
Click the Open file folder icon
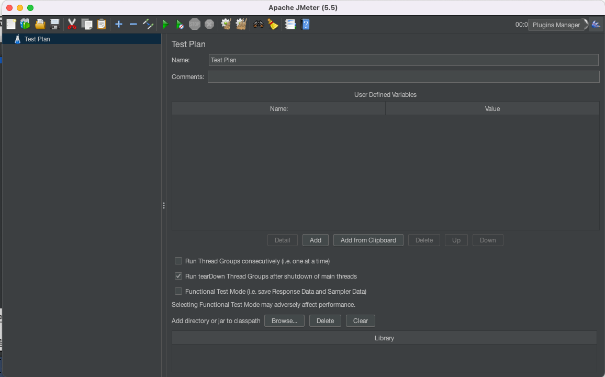40,24
